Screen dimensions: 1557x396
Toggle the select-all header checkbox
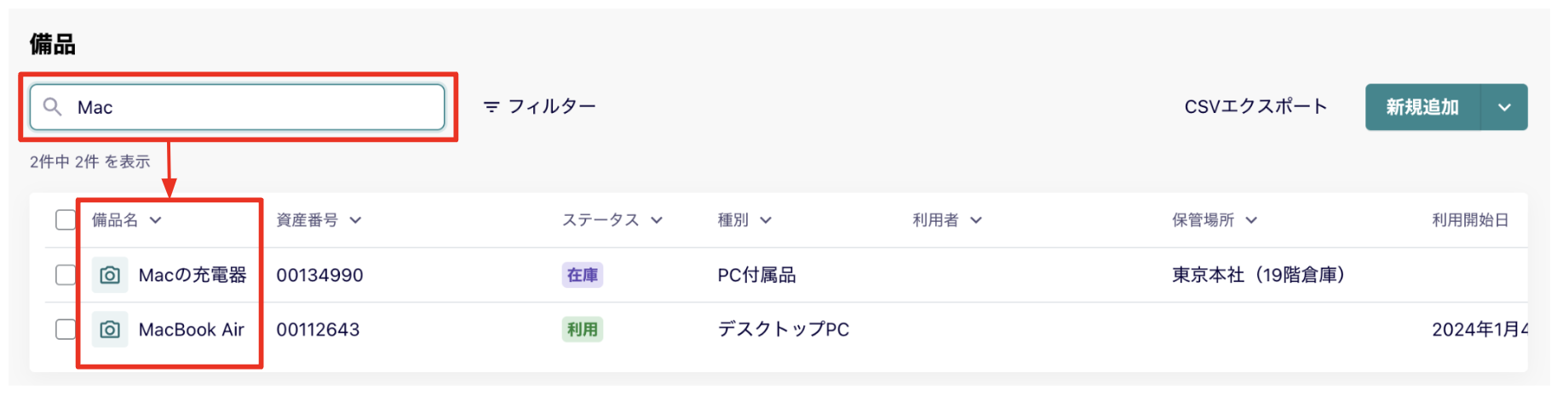66,220
